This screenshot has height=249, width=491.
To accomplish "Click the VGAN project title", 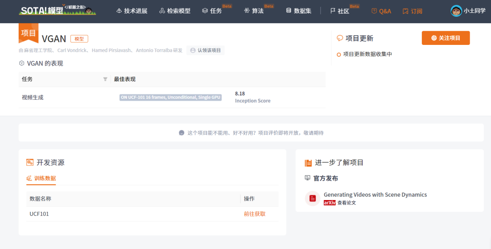I will tap(54, 39).
